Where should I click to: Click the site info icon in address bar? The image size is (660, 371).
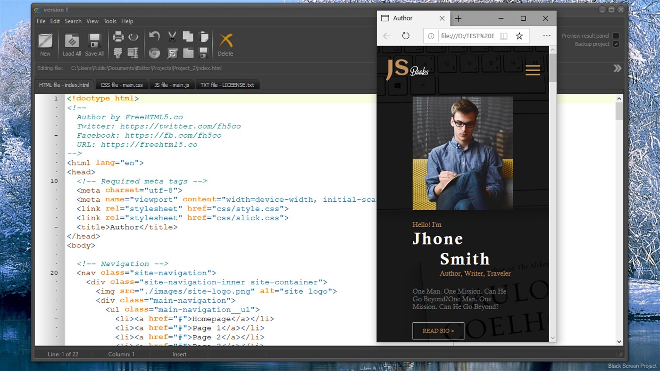pos(431,36)
